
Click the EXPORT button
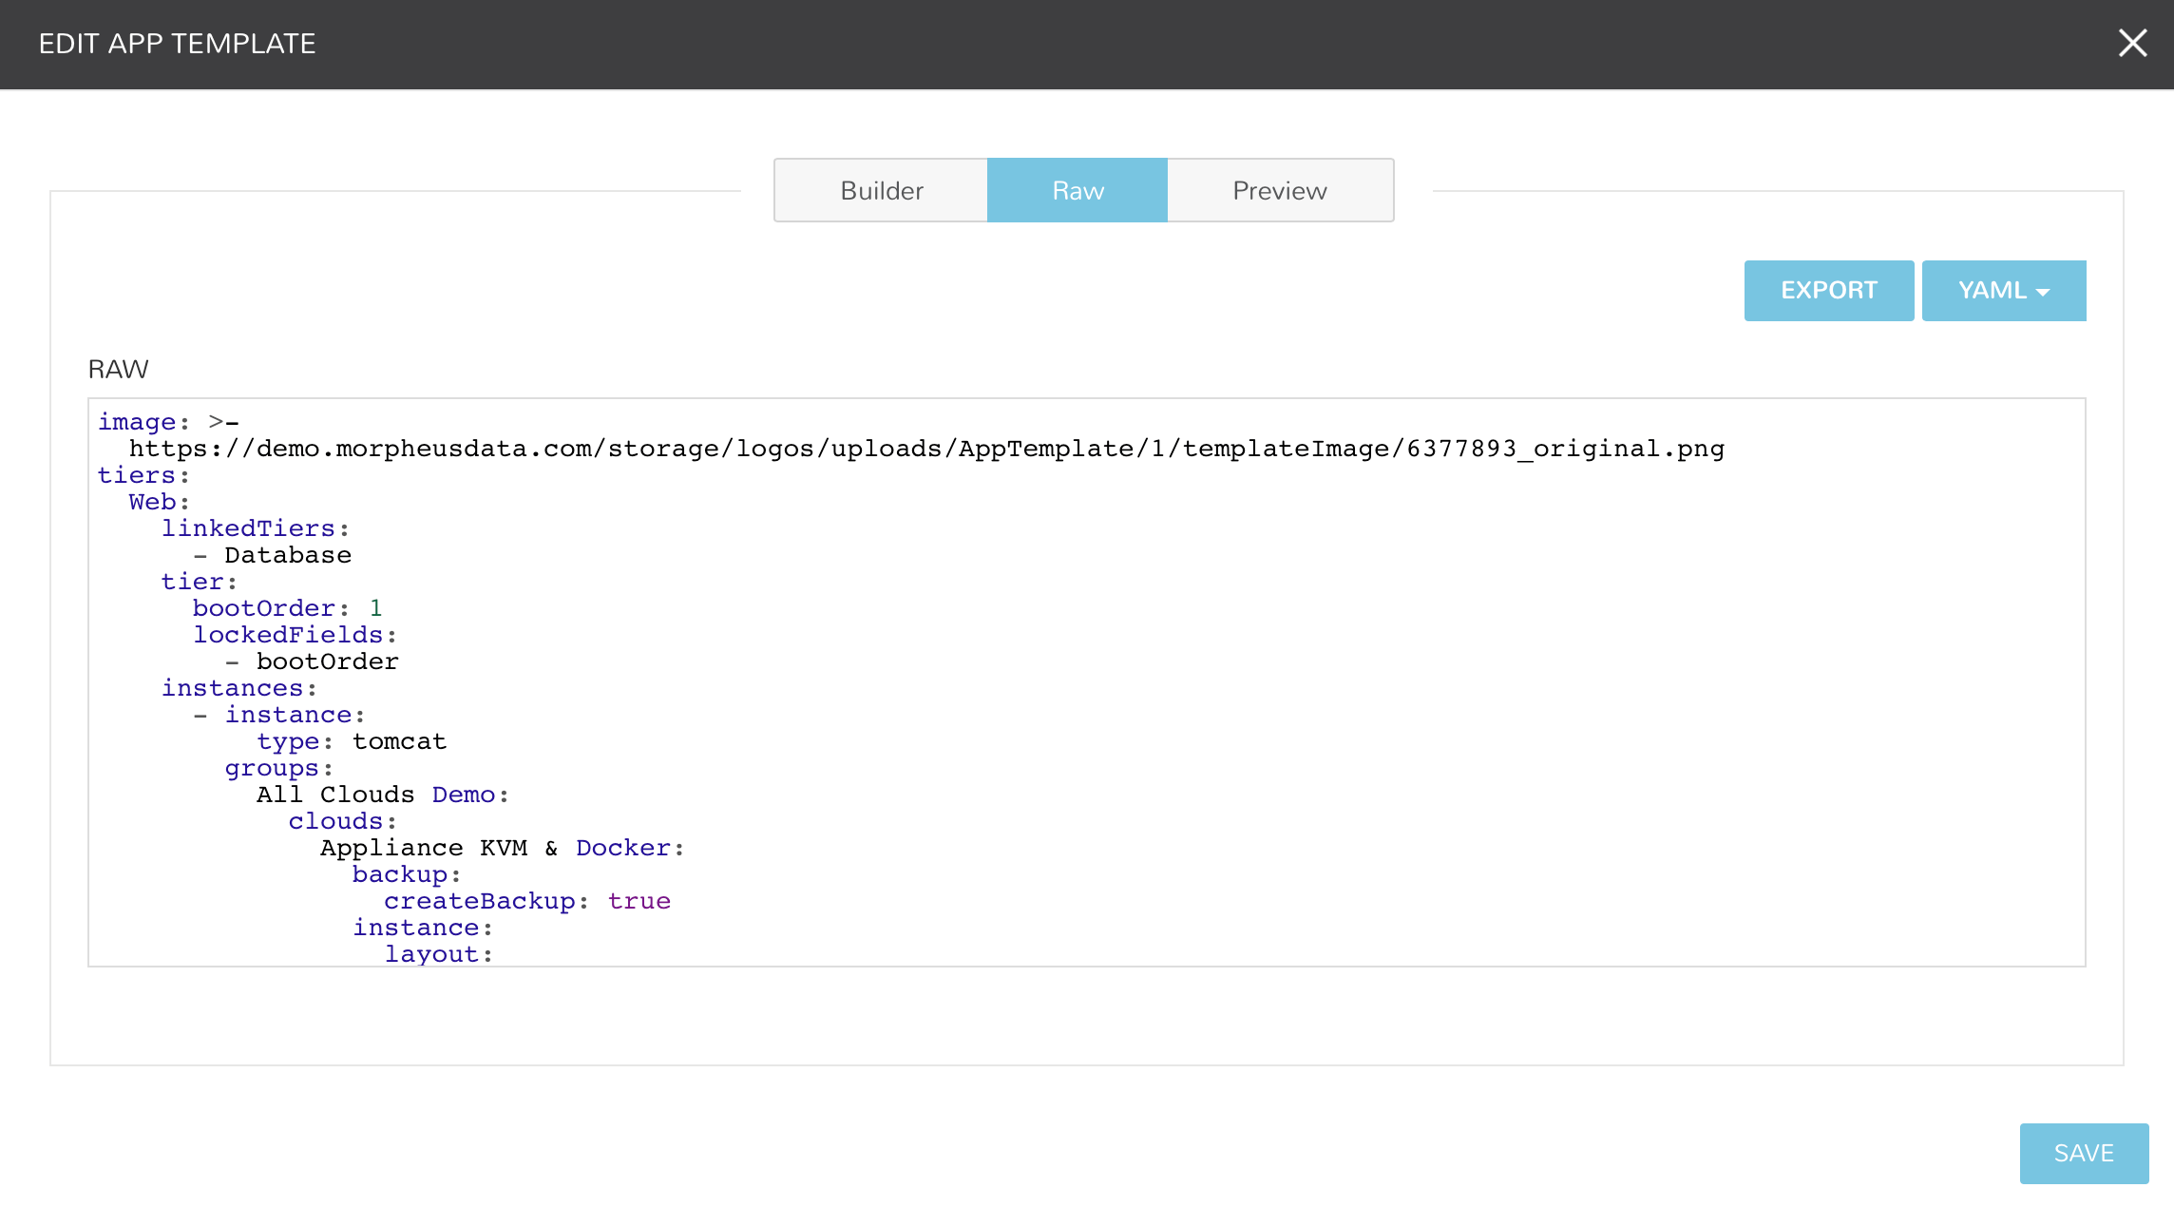click(x=1828, y=291)
